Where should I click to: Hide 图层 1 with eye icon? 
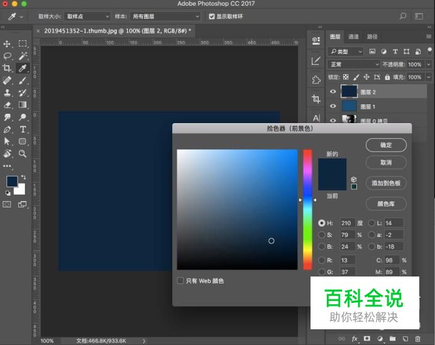point(333,106)
